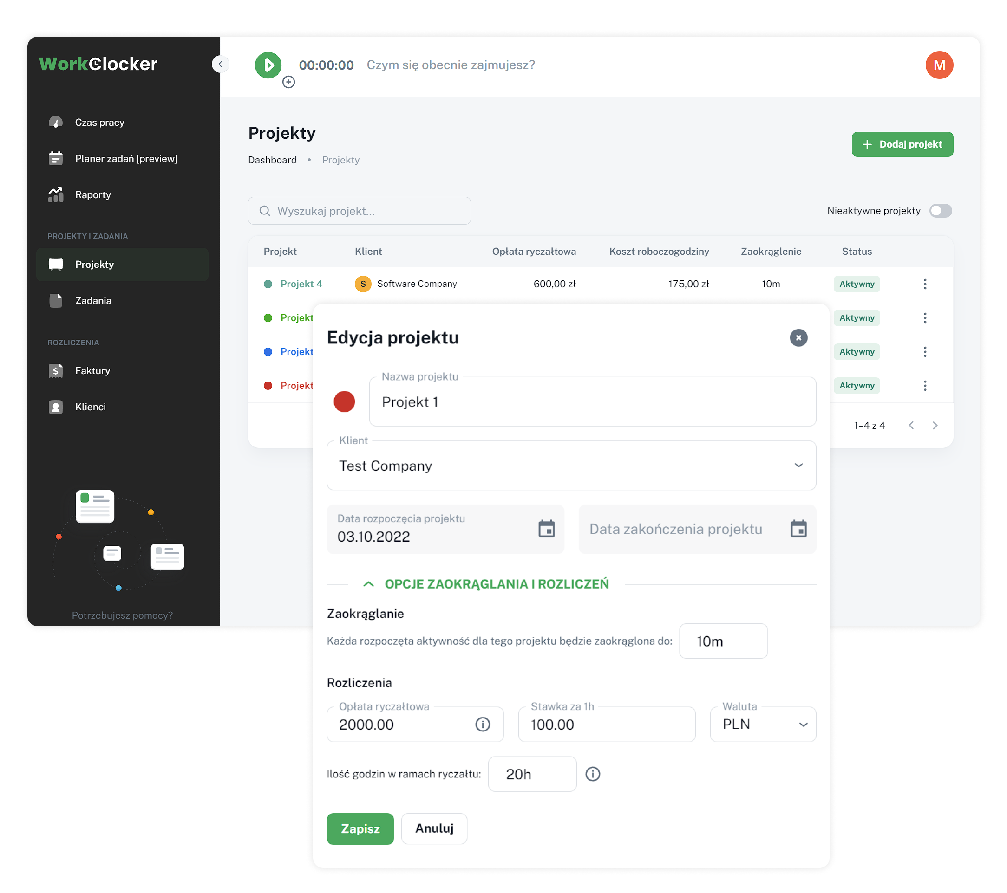Go to next page in table pagination
This screenshot has width=1007, height=893.
coord(935,425)
